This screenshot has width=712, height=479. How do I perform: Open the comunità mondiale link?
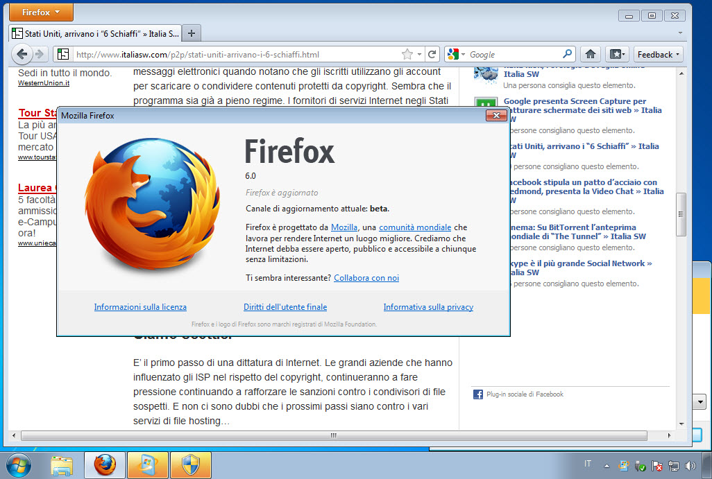[x=415, y=227]
